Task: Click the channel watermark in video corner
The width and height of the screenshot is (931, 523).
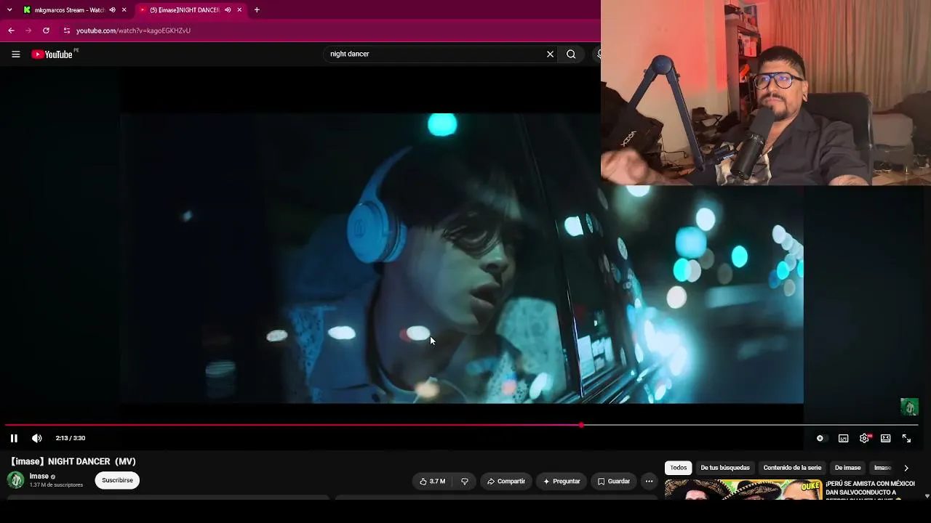Action: [909, 407]
